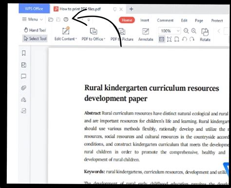Image resolution: width=231 pixels, height=188 pixels.
Task: Expand the PDF to Office dropdown arrow
Action: (104, 39)
